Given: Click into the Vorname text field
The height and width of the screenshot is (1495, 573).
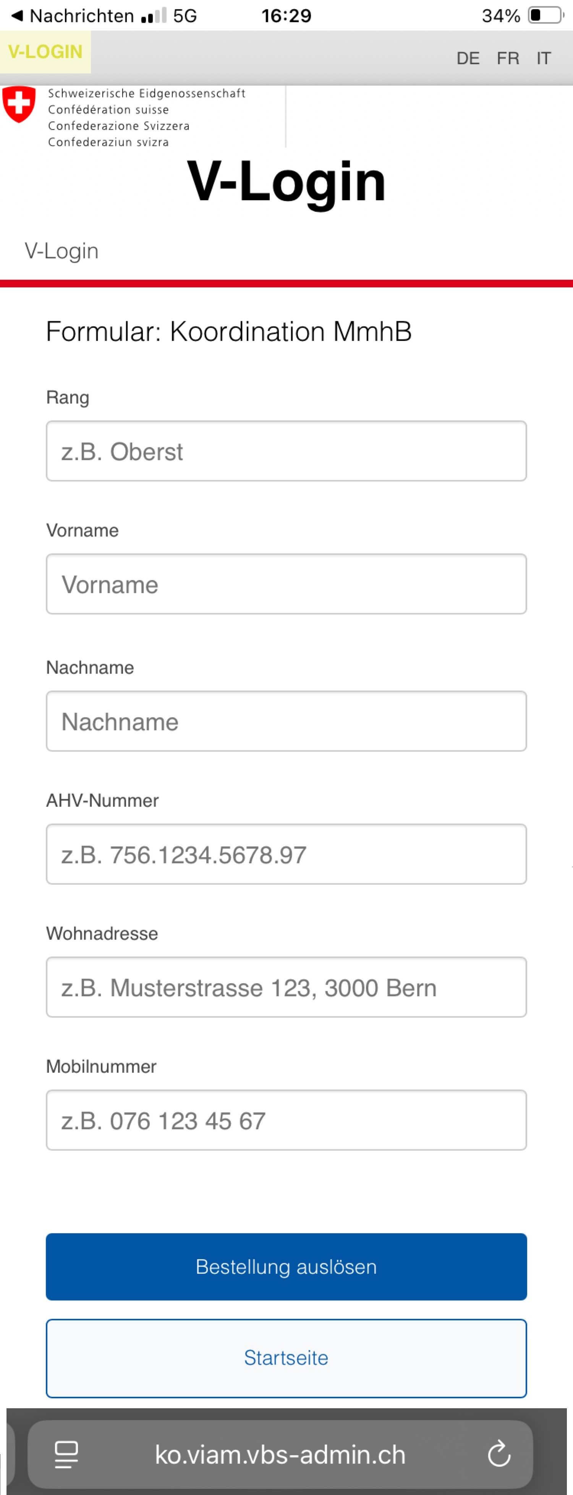Looking at the screenshot, I should pos(286,584).
